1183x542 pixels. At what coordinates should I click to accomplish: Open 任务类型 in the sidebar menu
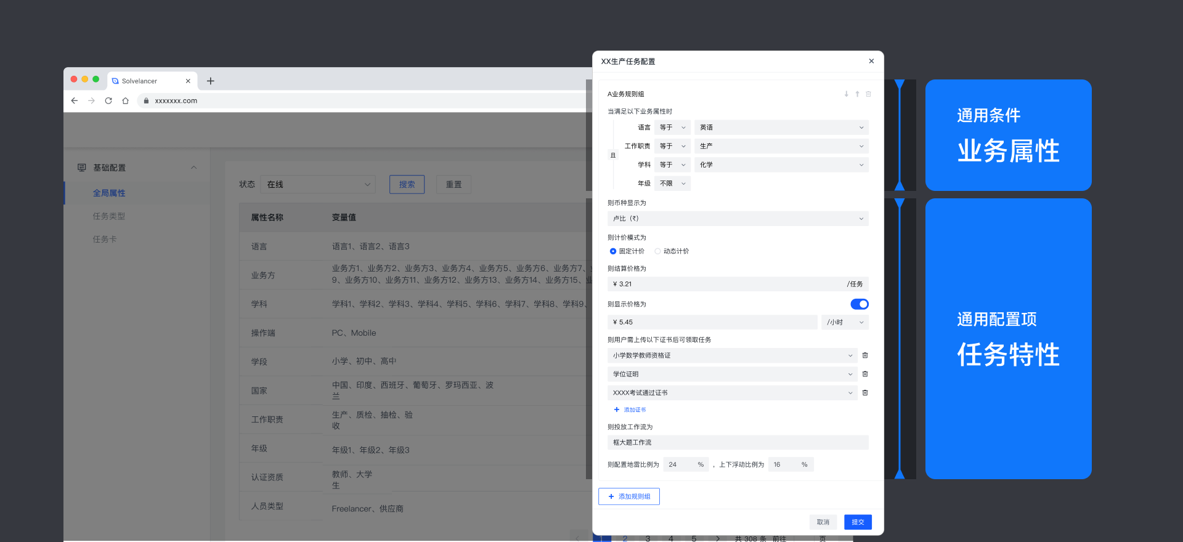[x=109, y=216]
